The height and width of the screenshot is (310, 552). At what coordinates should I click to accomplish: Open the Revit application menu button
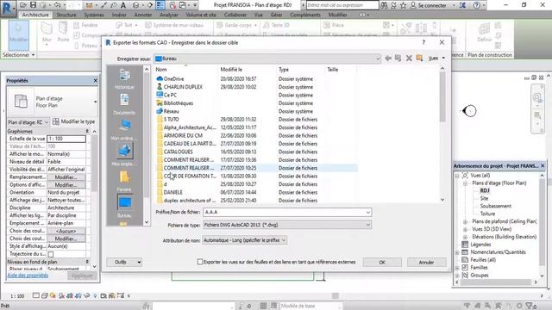point(8,9)
